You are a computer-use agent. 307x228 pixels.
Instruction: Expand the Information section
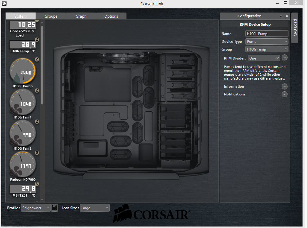285,86
